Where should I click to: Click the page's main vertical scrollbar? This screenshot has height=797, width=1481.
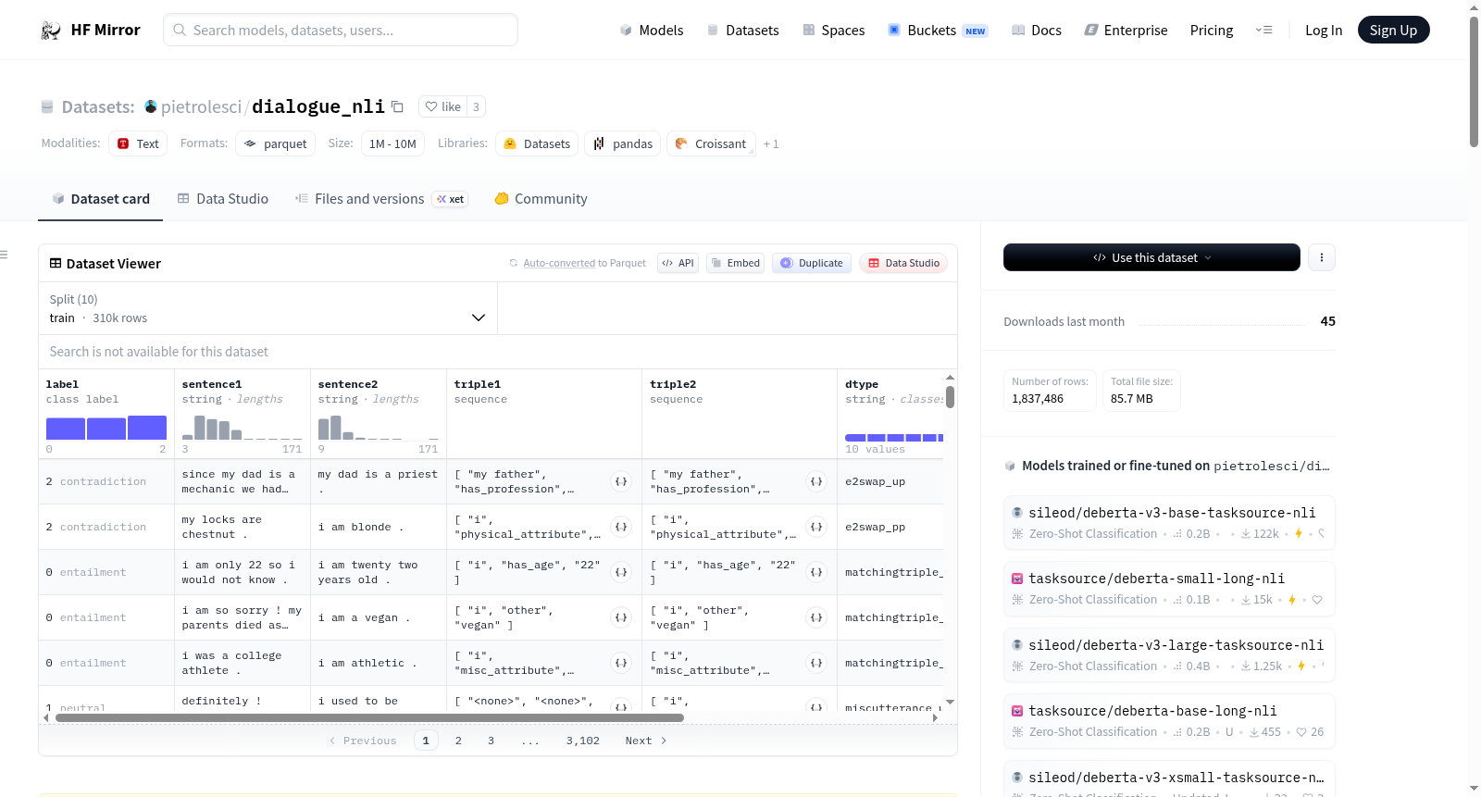click(1474, 81)
